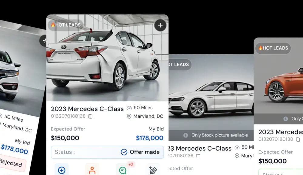Click the location pin beside Maryland, DC

129,116
